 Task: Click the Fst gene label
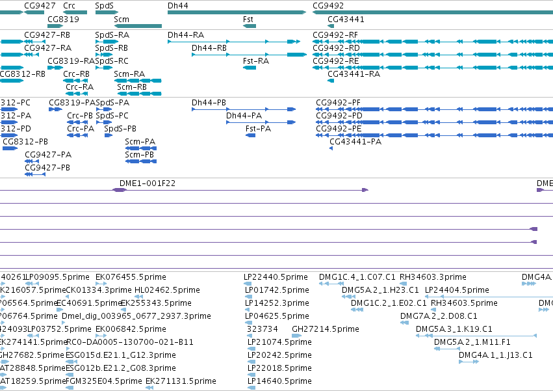pos(248,20)
